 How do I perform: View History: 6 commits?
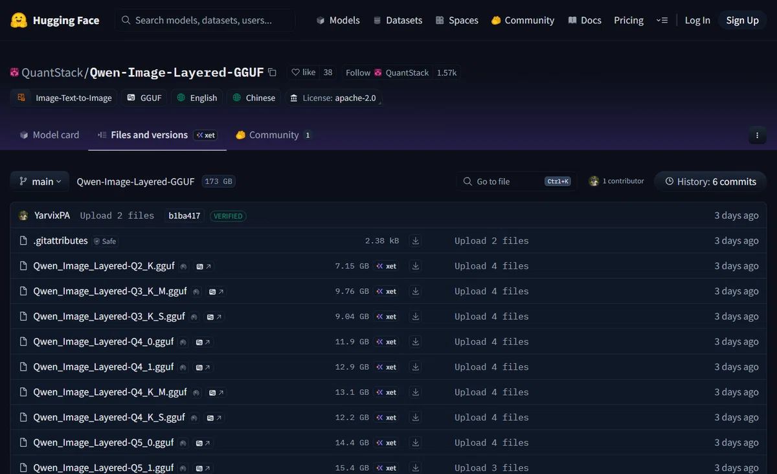(710, 181)
